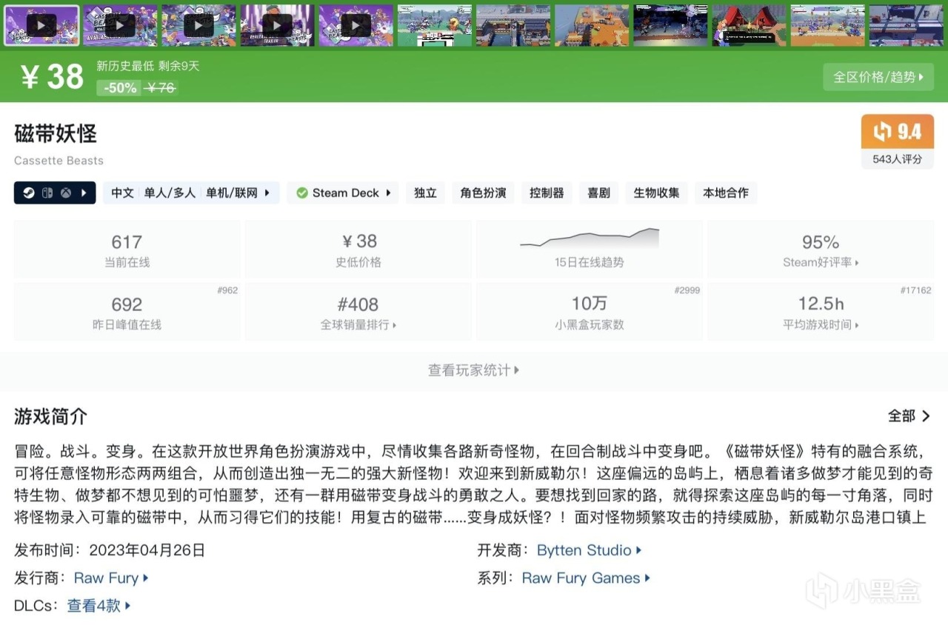Click the 剩余9天 countdown text

click(179, 66)
